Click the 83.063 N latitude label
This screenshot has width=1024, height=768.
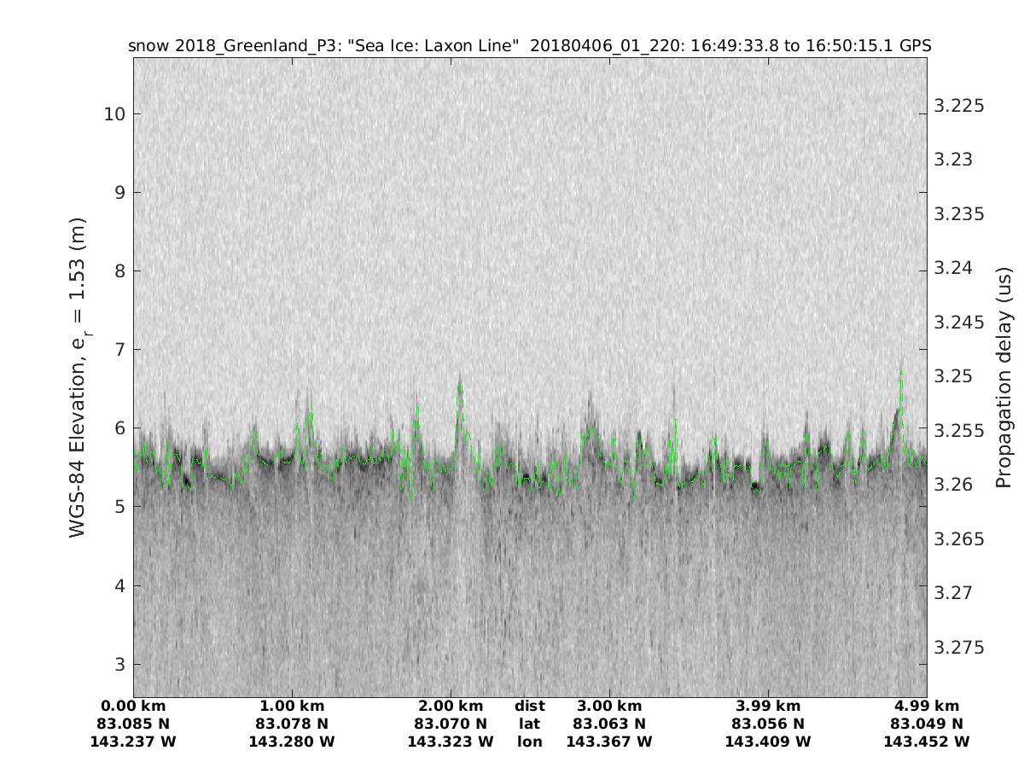609,724
